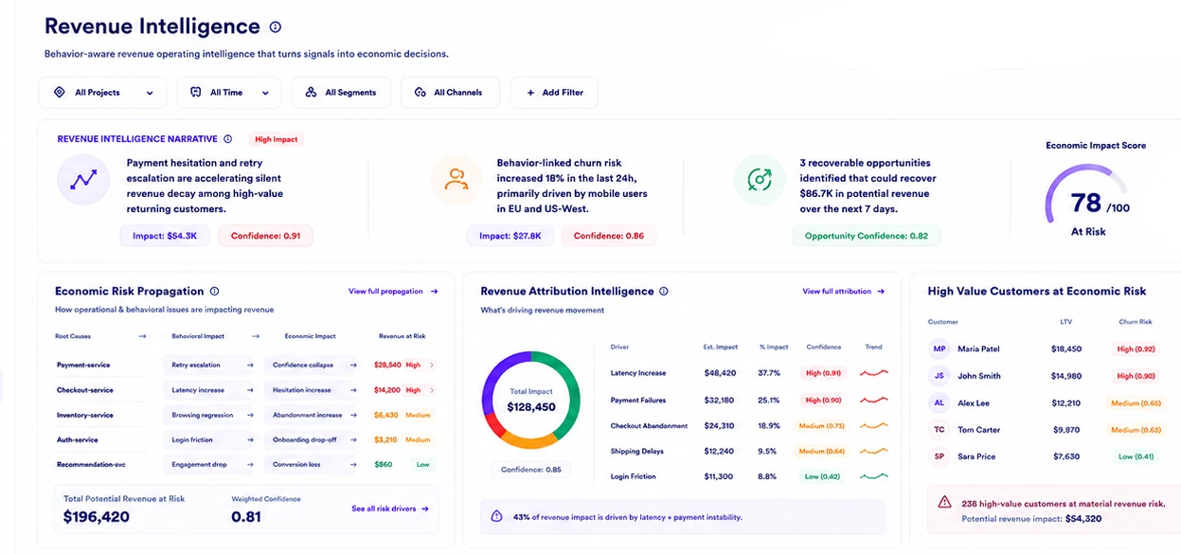Click the High Impact badge
The width and height of the screenshot is (1181, 554).
click(276, 139)
